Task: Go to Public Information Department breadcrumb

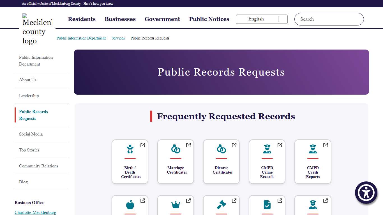Action: [81, 38]
